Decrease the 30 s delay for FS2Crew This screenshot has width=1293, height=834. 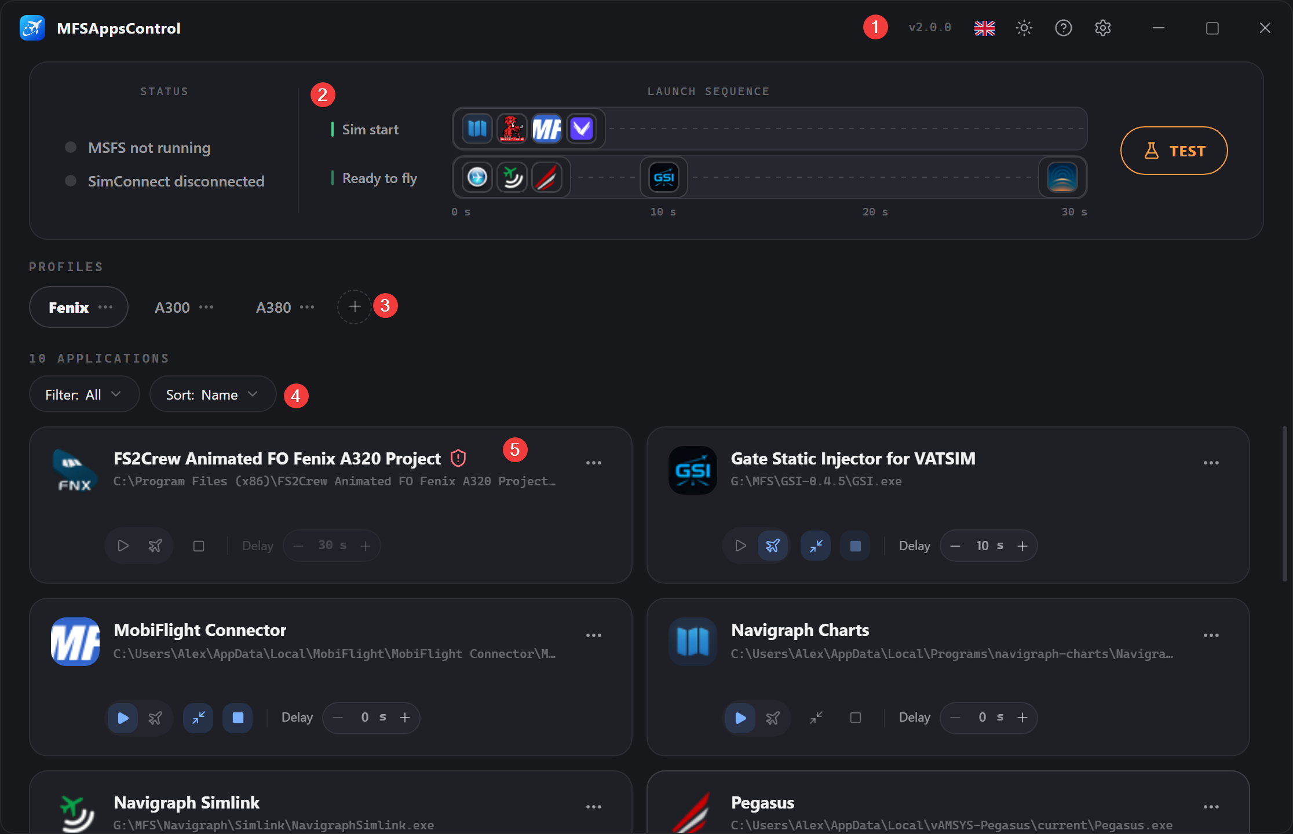pyautogui.click(x=298, y=546)
